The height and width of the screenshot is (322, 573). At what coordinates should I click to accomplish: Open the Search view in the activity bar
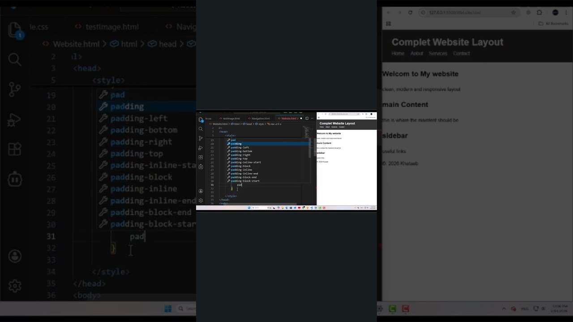(201, 129)
